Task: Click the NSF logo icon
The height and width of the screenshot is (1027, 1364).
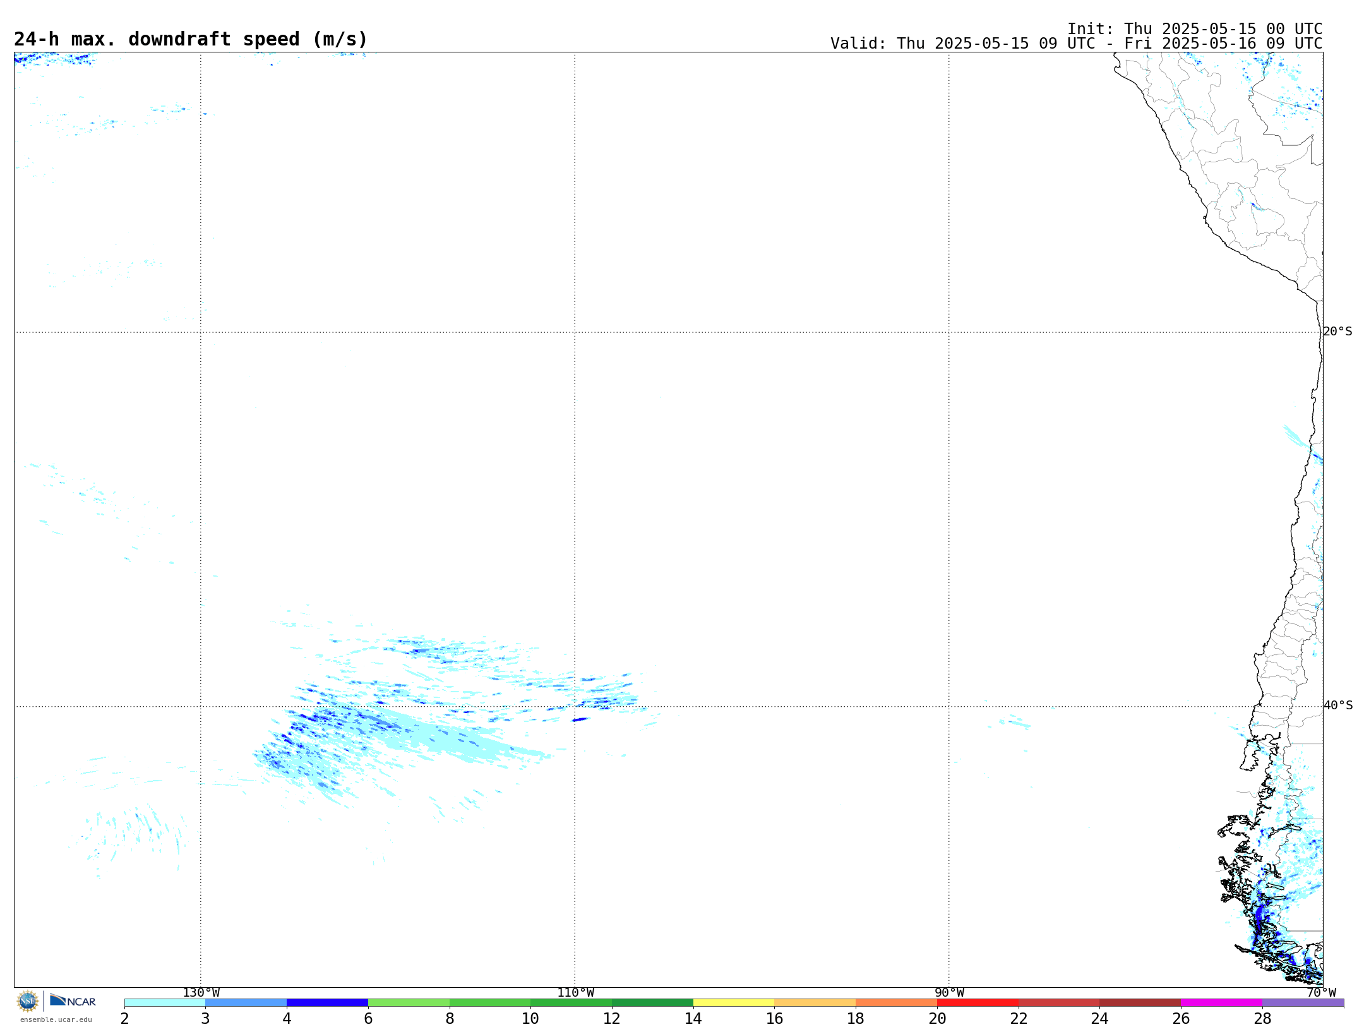Action: (x=28, y=1001)
